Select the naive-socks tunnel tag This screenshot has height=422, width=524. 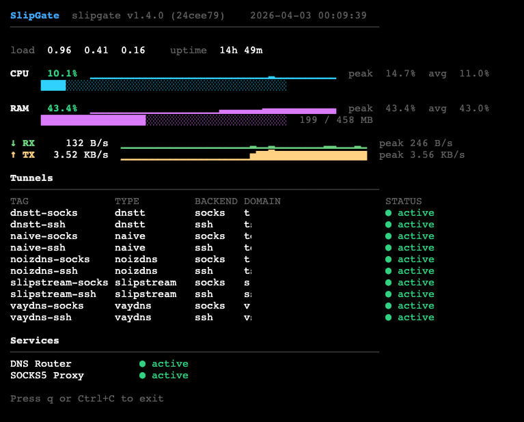click(44, 236)
